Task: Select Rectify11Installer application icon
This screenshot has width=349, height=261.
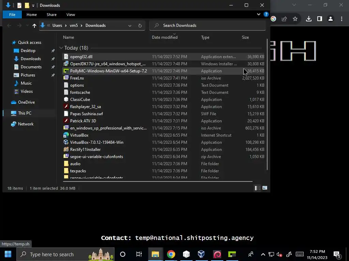Action: tap(66, 150)
